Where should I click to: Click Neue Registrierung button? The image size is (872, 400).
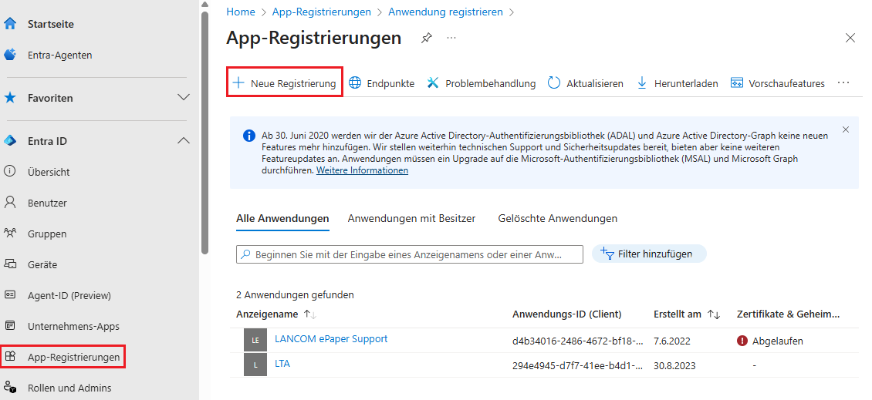pos(285,83)
